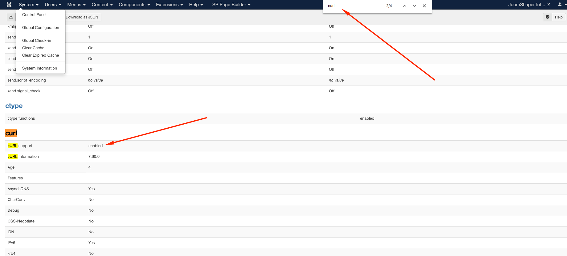567x256 pixels.
Task: Expand the Extensions dropdown menu
Action: (x=169, y=5)
